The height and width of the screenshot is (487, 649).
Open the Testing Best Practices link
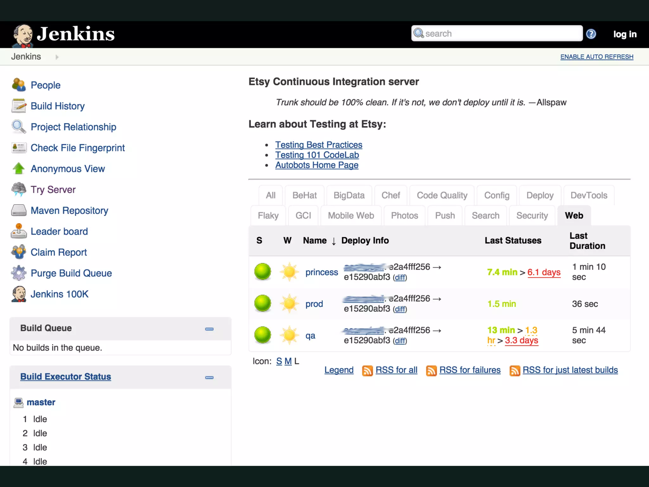[x=318, y=145]
